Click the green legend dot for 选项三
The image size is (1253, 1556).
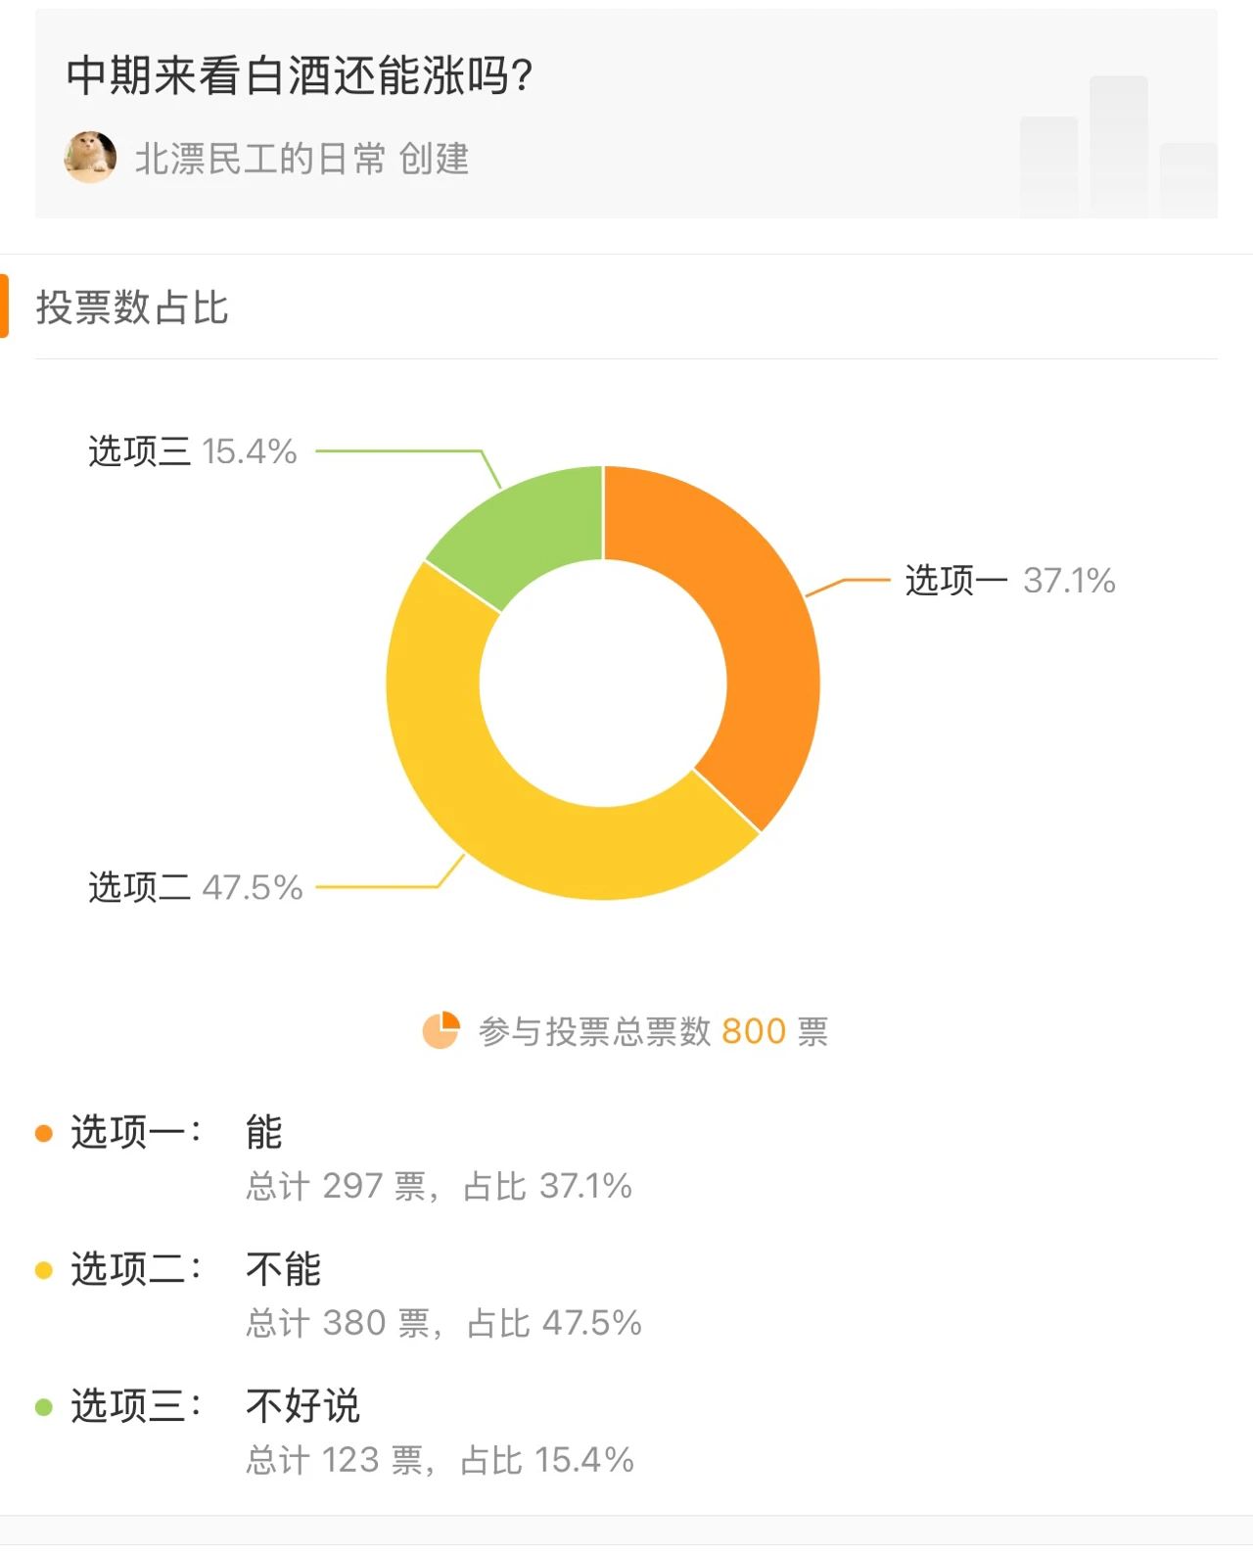tap(43, 1407)
